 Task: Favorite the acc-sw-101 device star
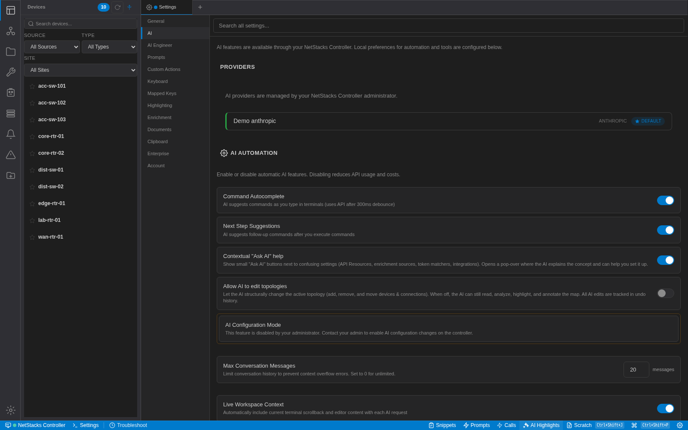32,86
